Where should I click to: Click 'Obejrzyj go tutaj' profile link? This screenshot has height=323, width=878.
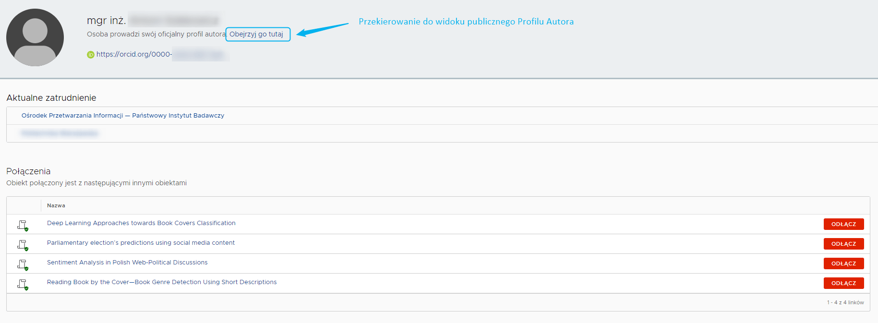(x=257, y=34)
